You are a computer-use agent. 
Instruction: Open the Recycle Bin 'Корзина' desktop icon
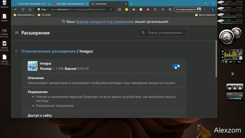(4, 4)
